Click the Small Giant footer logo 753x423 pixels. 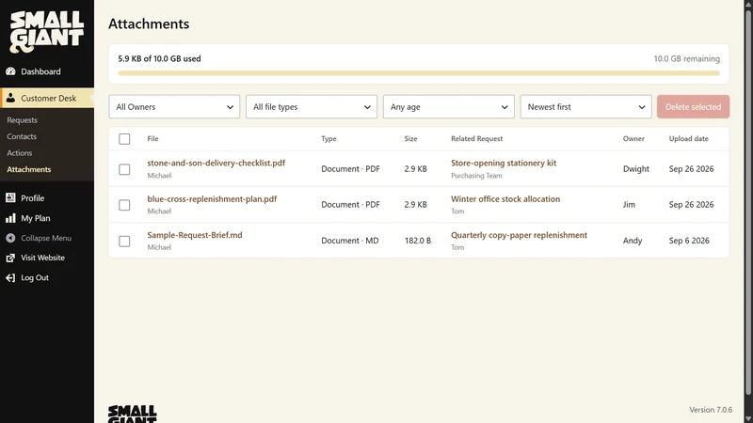click(x=133, y=414)
